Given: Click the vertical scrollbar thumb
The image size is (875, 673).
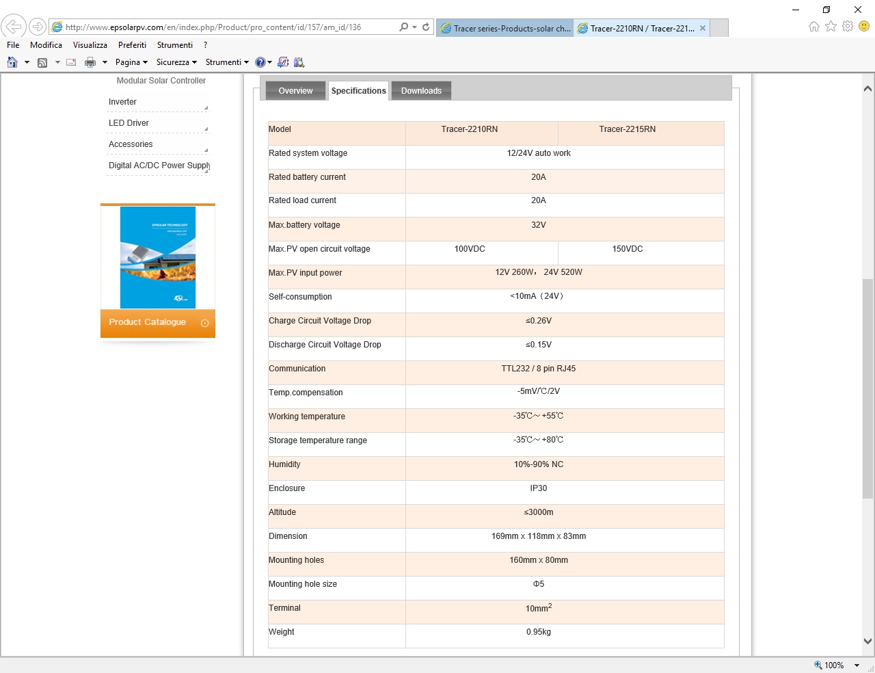Looking at the screenshot, I should [867, 388].
